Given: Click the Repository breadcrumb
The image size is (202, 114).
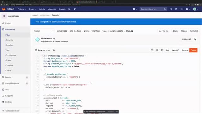Looking at the screenshot, I should tap(56, 15).
